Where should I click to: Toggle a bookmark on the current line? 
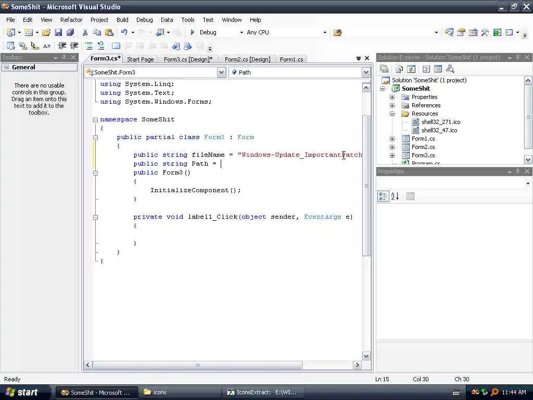click(116, 46)
